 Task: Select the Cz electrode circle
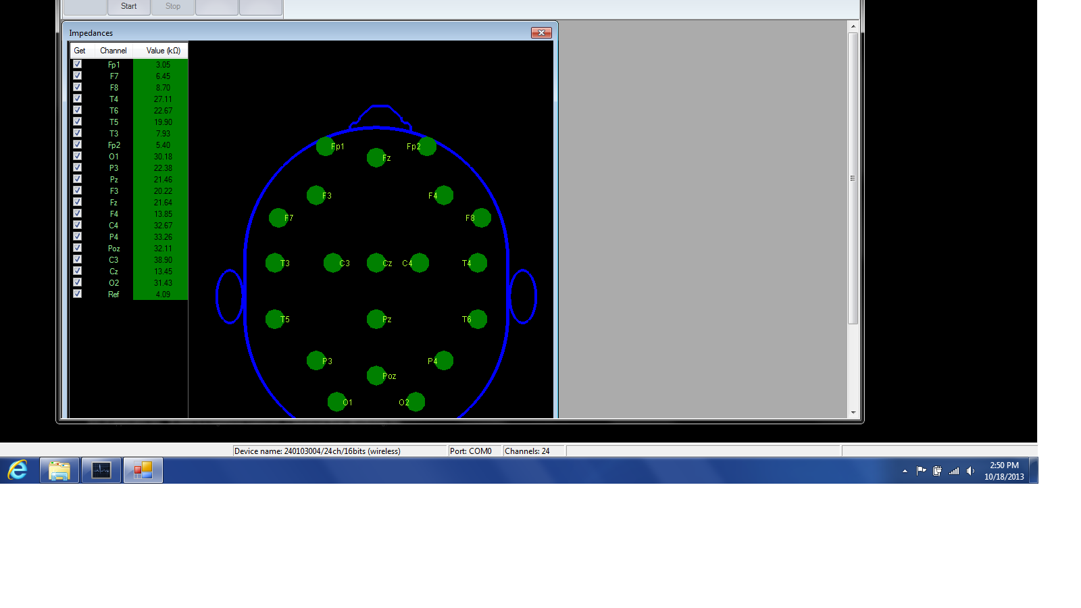[376, 263]
